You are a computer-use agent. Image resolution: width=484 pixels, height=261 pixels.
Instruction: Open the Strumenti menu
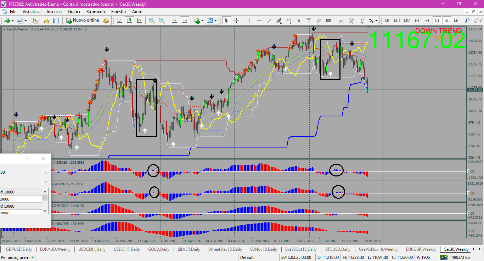tap(96, 12)
